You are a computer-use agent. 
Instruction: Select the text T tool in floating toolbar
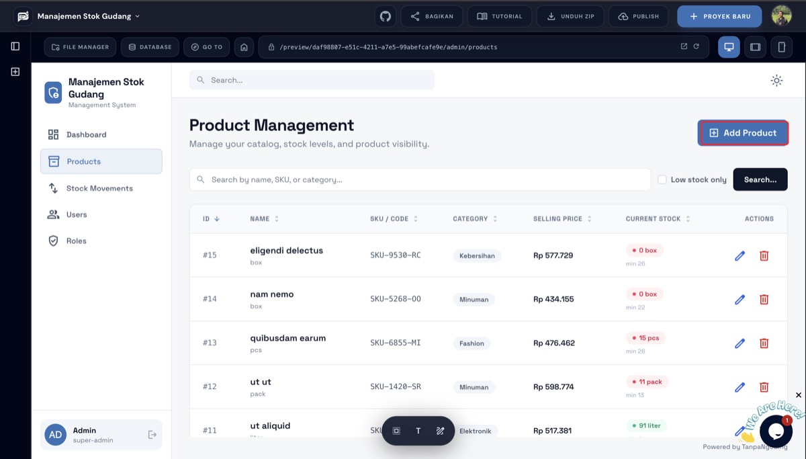pos(418,431)
